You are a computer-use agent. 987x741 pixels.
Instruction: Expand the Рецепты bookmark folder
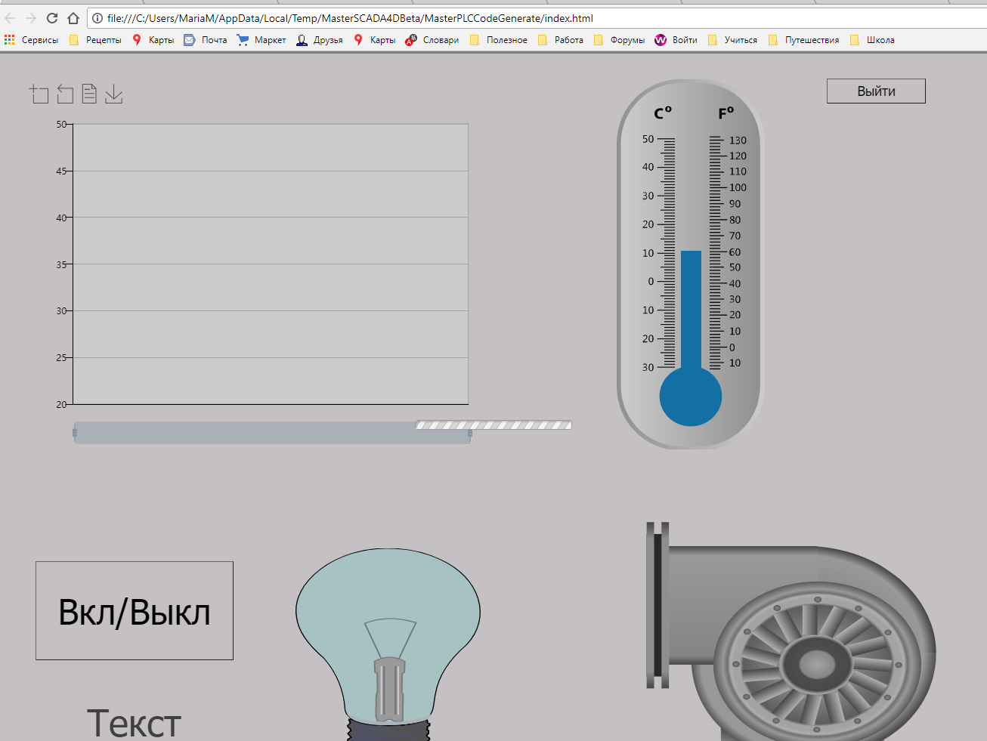pos(95,40)
